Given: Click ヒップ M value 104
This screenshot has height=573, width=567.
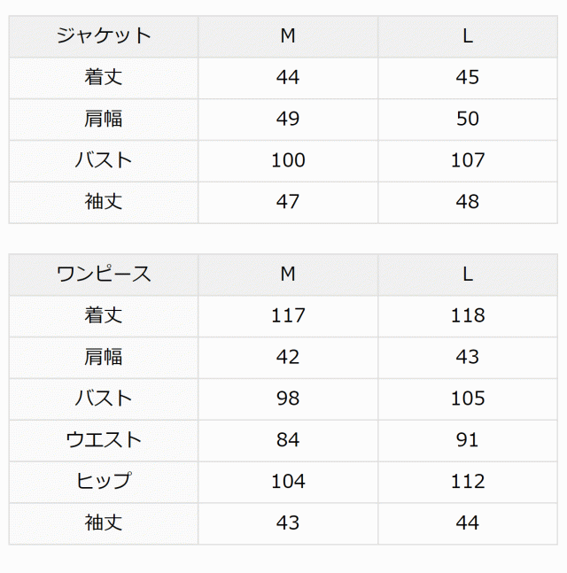Looking at the screenshot, I should click(x=288, y=482).
